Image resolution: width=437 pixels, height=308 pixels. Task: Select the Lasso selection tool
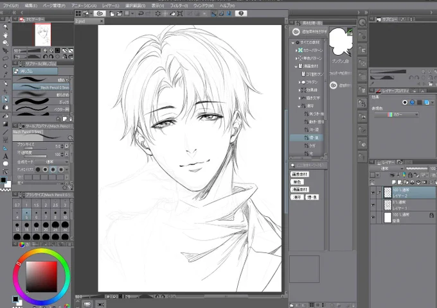pos(5,58)
